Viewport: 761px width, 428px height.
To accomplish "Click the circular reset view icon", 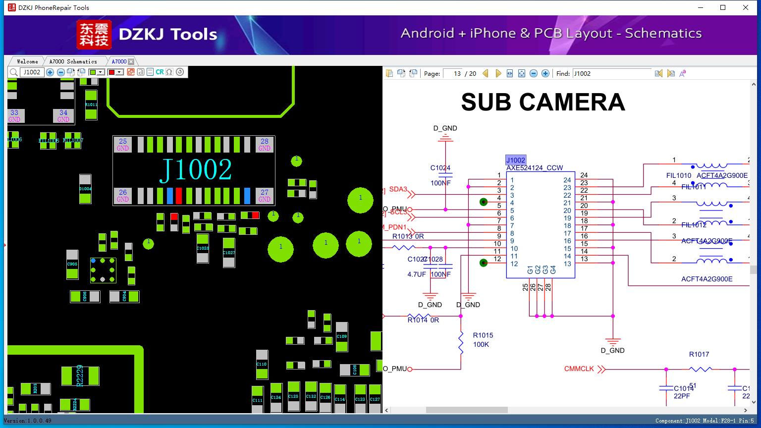I will pyautogui.click(x=180, y=72).
